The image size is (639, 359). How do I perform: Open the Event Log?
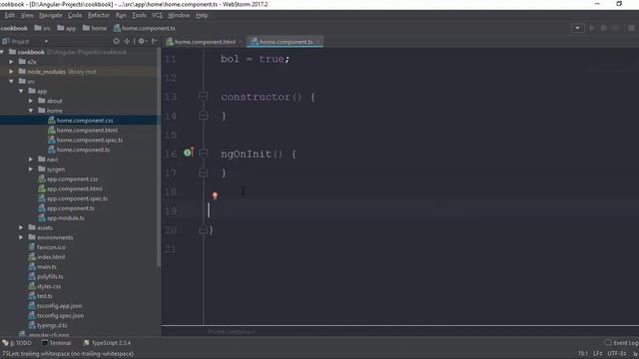point(621,343)
